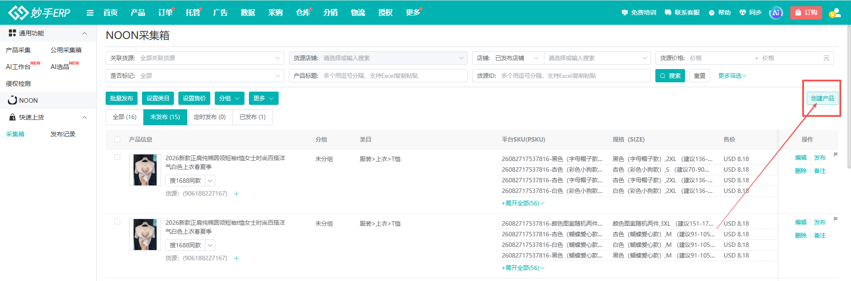851x281 pixels.
Task: Open the 广告 menu
Action: 221,12
